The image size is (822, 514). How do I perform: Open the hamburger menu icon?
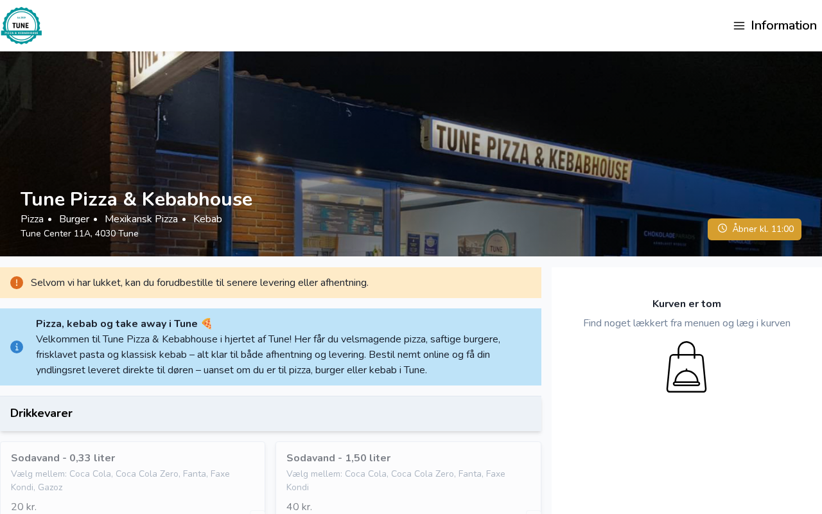click(x=739, y=26)
